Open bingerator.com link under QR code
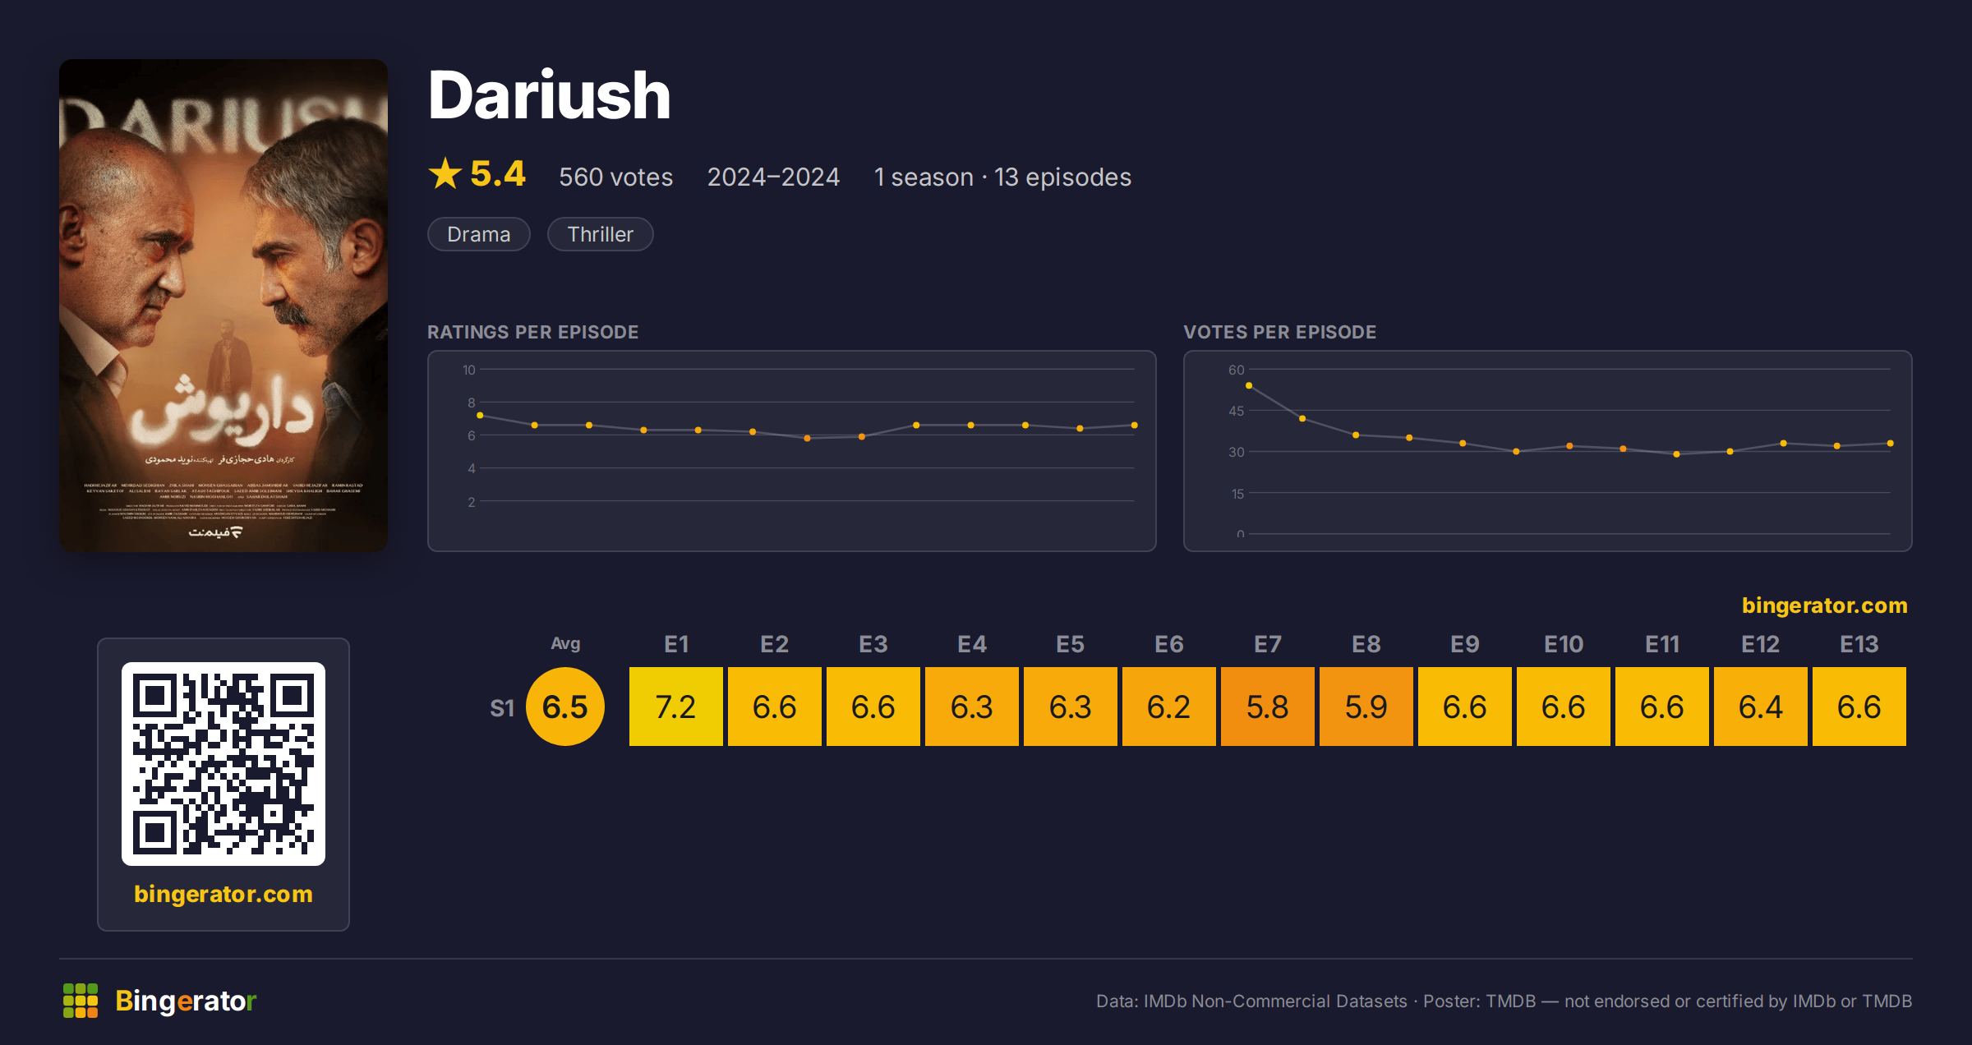The width and height of the screenshot is (1972, 1045). click(x=223, y=894)
